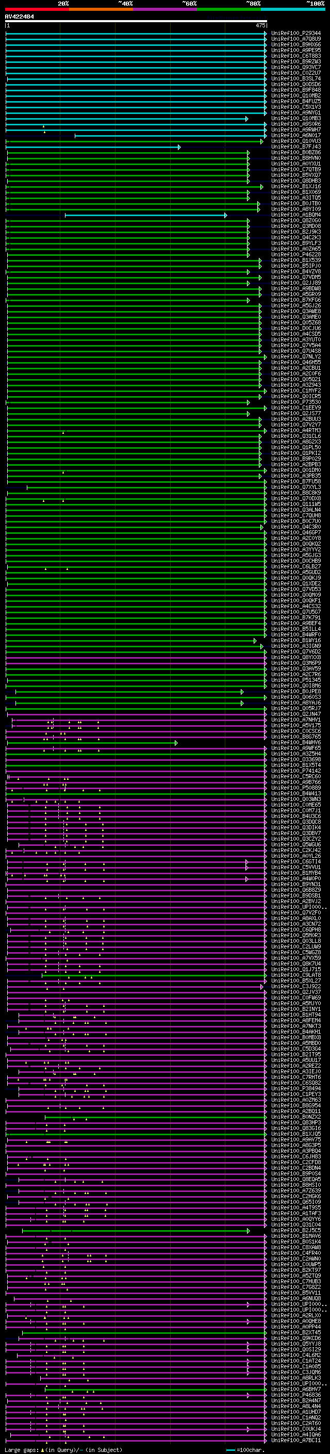330x1454 pixels.
Task: Open hit UniRef100_Q111W5
Action: tap(296, 504)
